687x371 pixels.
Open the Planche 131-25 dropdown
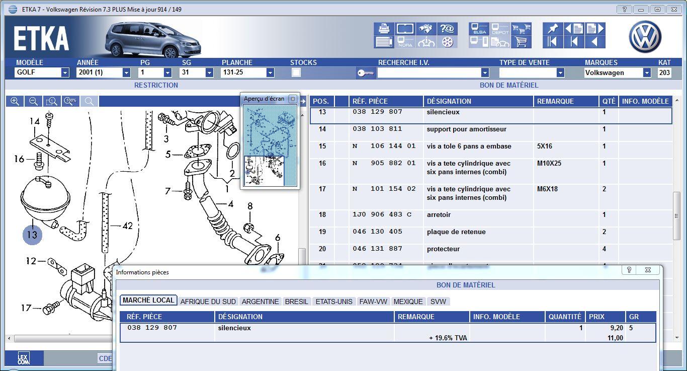click(270, 72)
